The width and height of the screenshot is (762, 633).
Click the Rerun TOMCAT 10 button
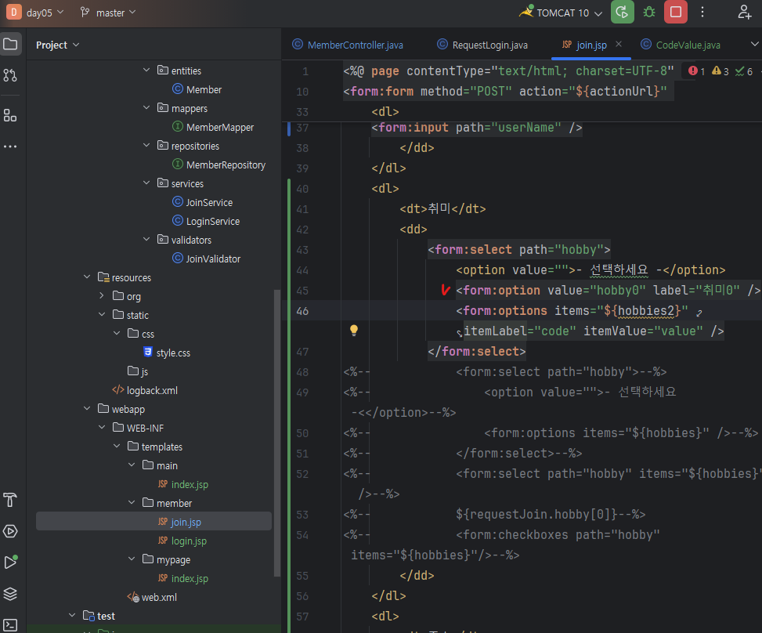coord(622,13)
